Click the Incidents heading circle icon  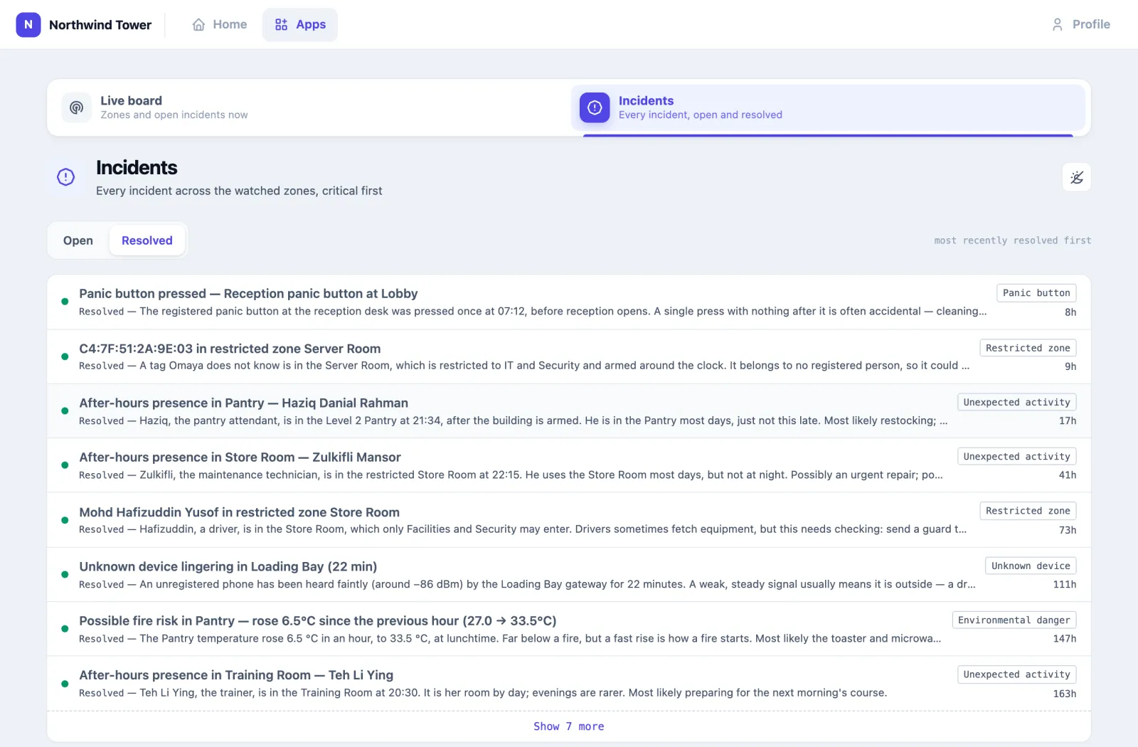tap(66, 177)
